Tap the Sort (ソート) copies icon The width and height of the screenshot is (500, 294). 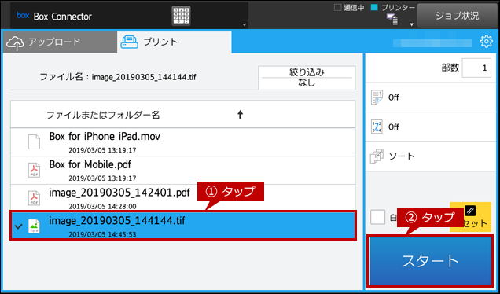(377, 156)
